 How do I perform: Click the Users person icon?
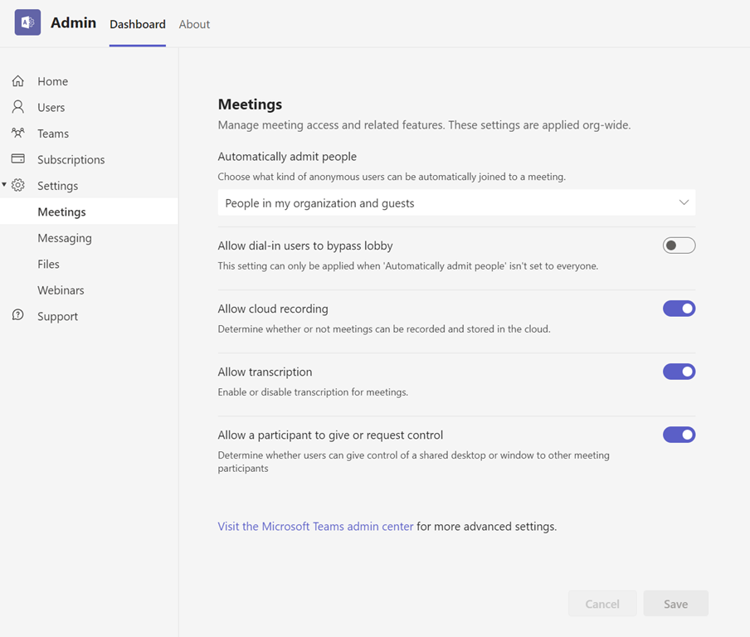[18, 107]
